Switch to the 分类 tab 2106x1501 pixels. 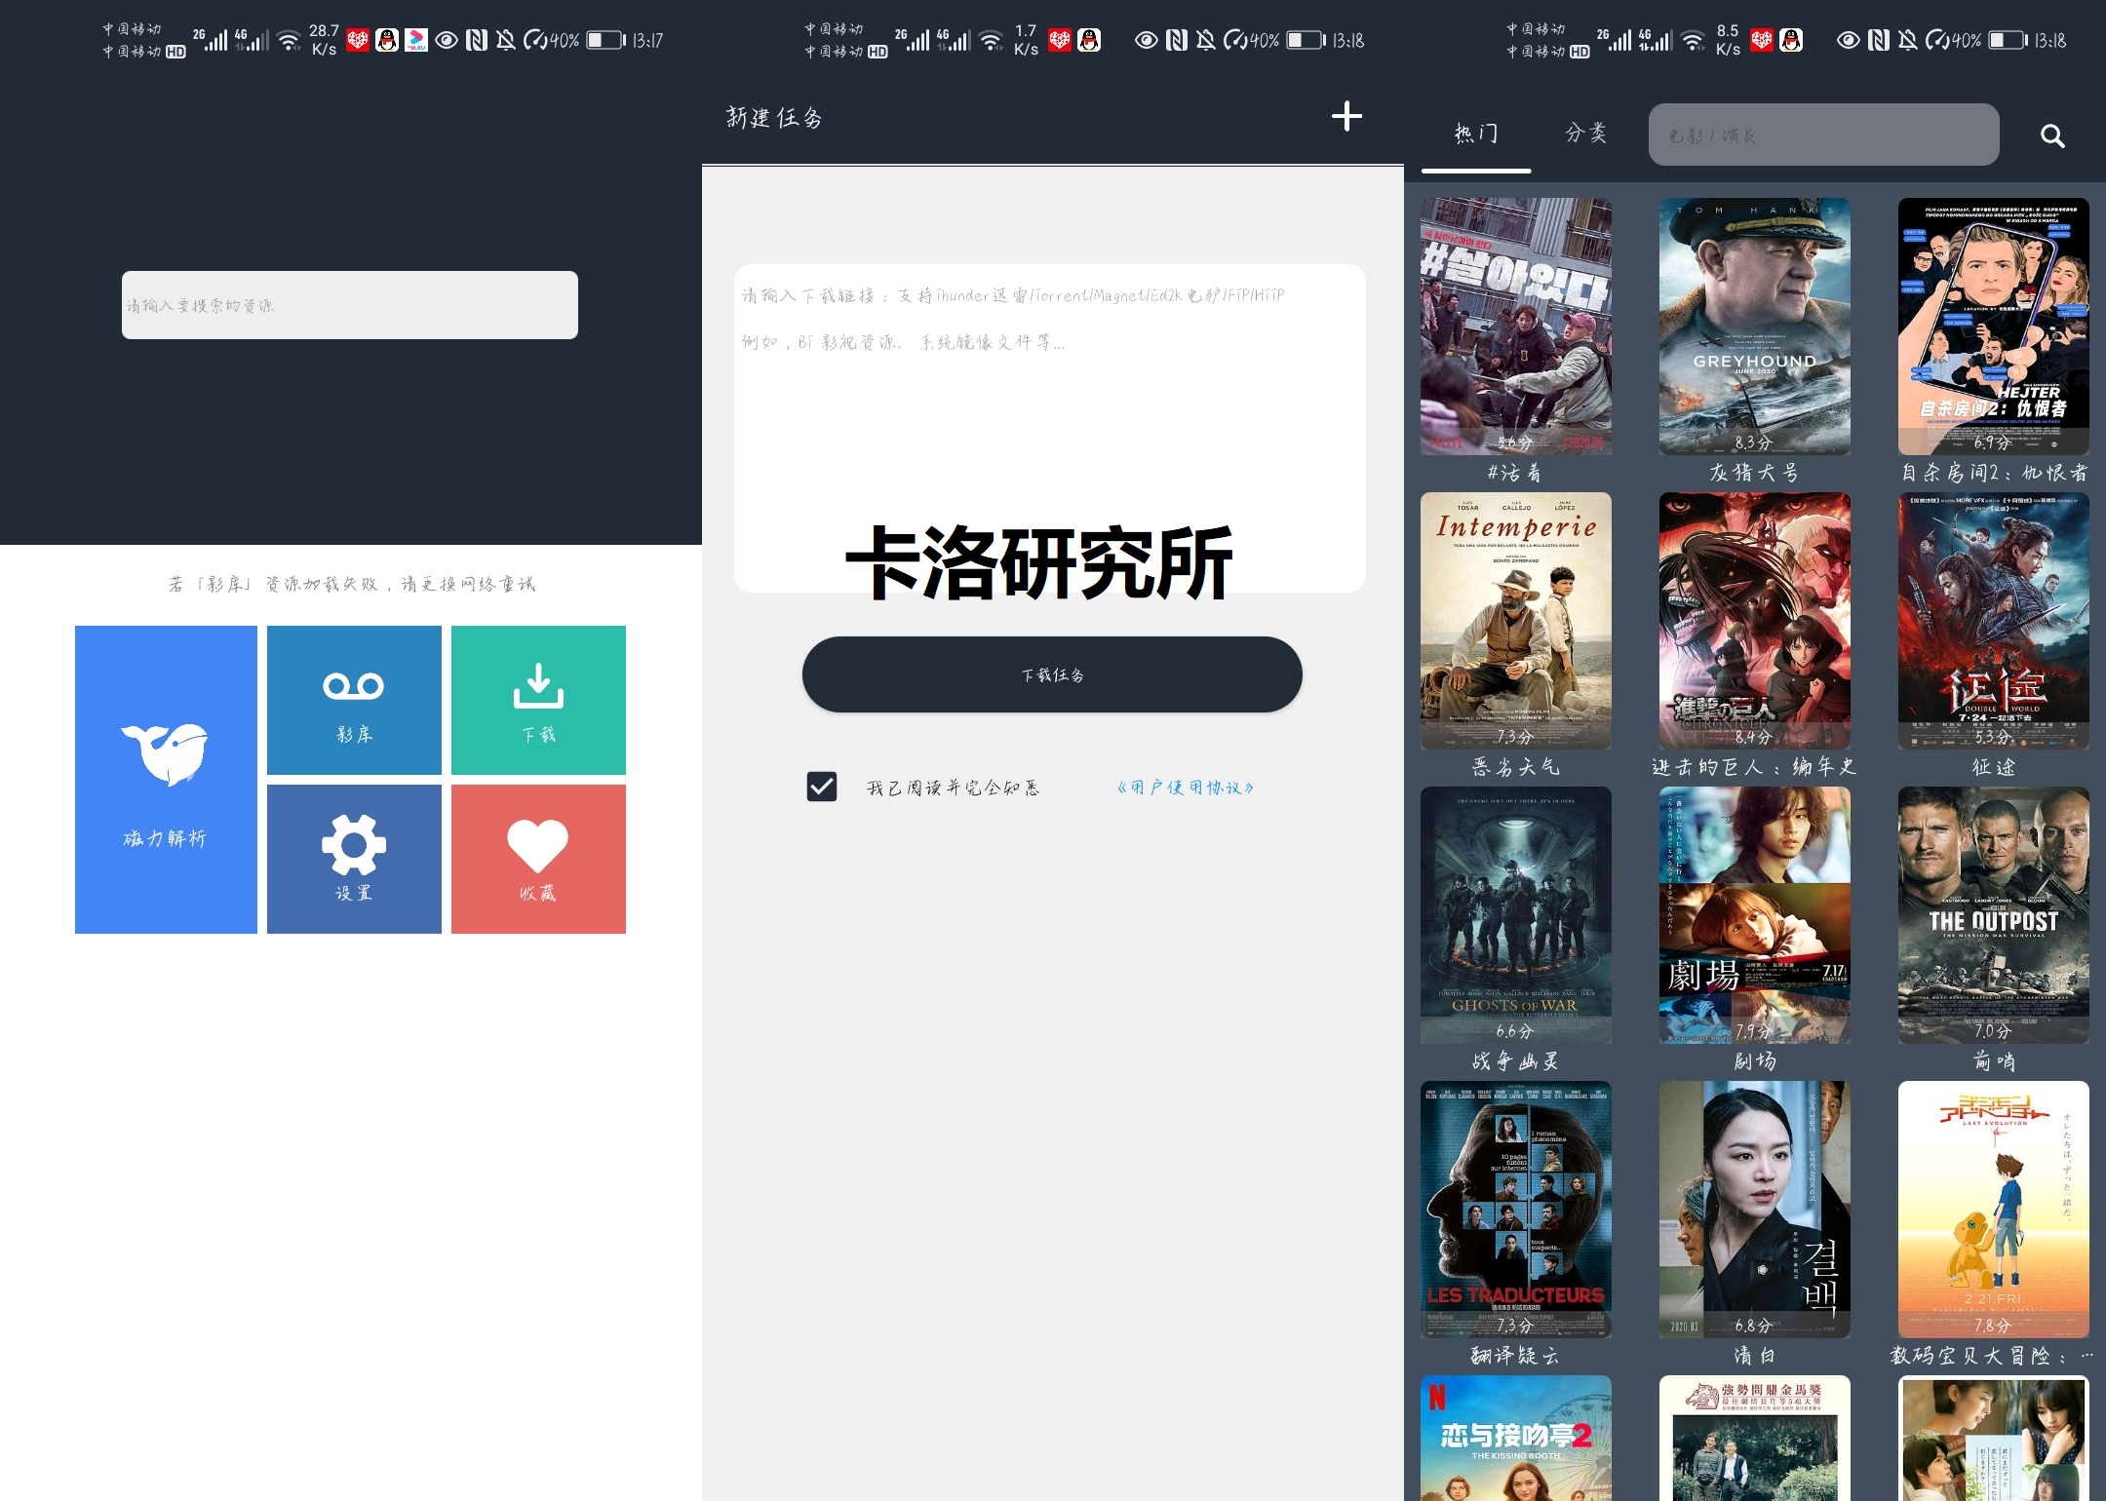point(1586,134)
